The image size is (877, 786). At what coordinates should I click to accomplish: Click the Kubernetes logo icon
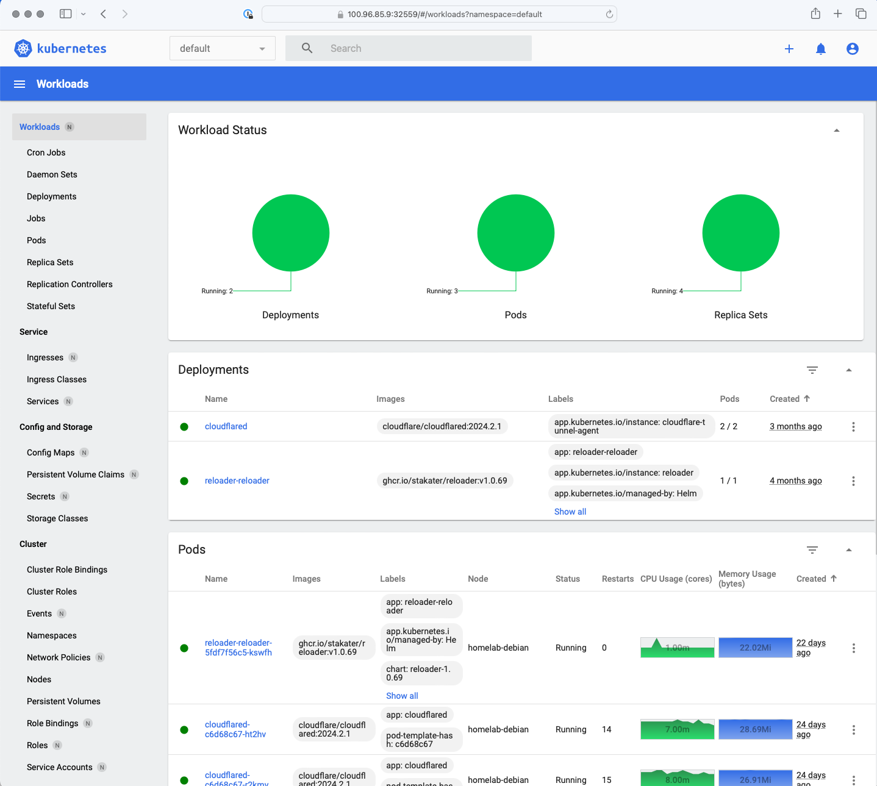23,48
